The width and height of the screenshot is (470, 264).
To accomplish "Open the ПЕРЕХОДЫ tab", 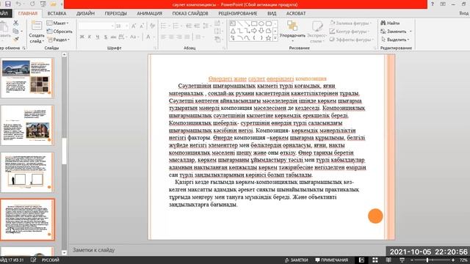I will pos(116,13).
